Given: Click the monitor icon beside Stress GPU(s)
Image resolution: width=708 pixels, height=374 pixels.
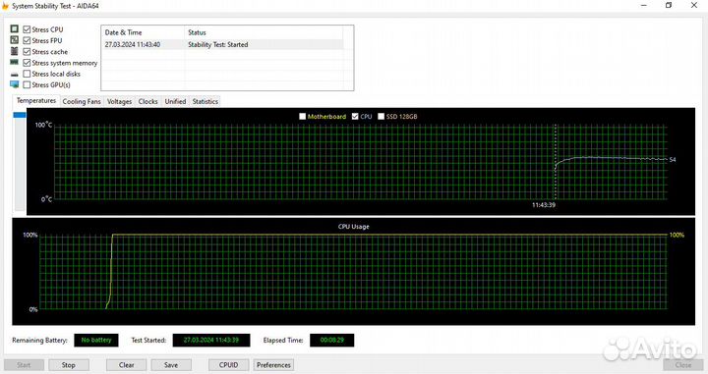Looking at the screenshot, I should pos(15,84).
